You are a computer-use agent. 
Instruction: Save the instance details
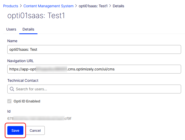[15, 130]
